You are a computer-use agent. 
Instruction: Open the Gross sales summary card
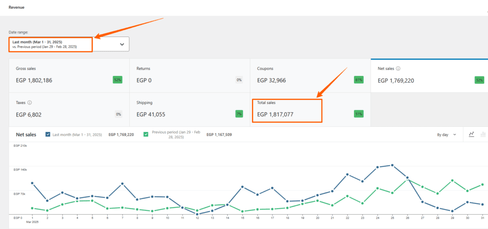coord(69,76)
